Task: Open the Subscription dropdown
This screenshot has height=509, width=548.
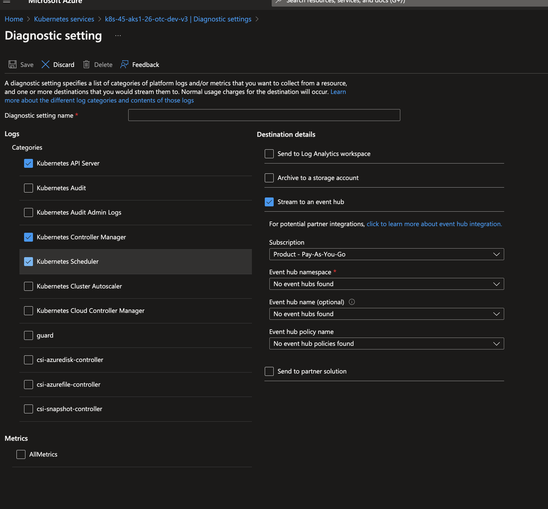Action: [x=386, y=254]
